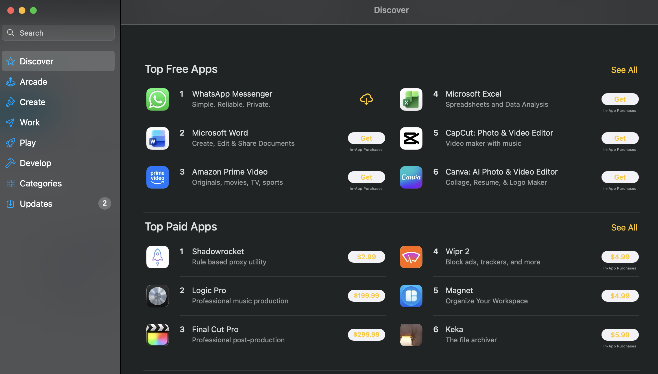The width and height of the screenshot is (658, 374).
Task: Click the Microsoft Word app icon
Action: point(157,138)
